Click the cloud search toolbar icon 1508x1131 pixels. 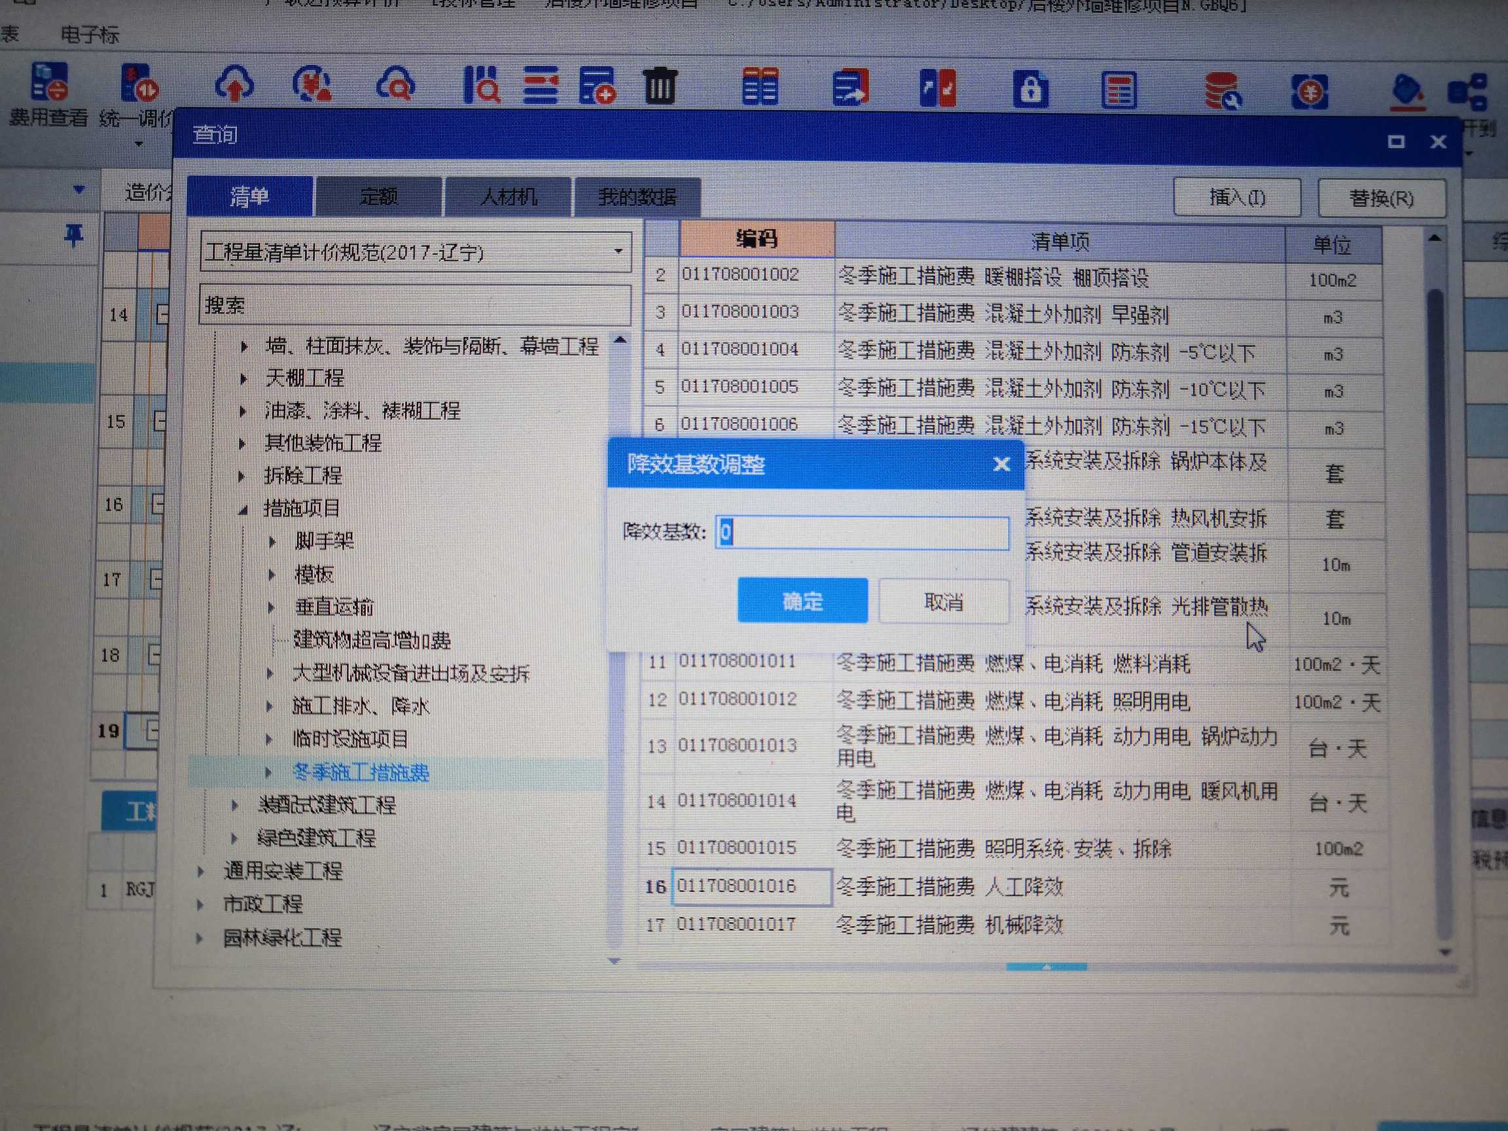pyautogui.click(x=395, y=84)
